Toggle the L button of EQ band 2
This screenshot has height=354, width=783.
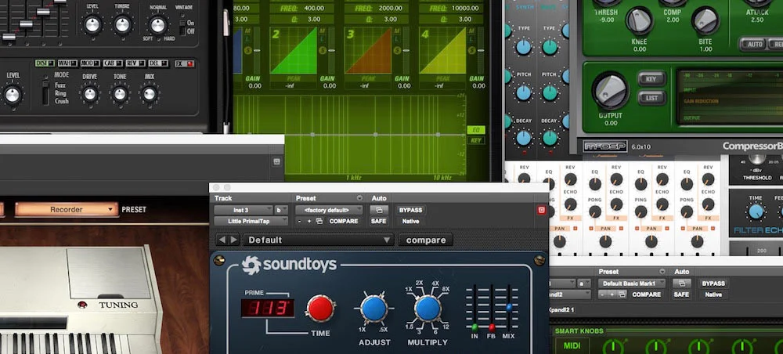(x=322, y=38)
